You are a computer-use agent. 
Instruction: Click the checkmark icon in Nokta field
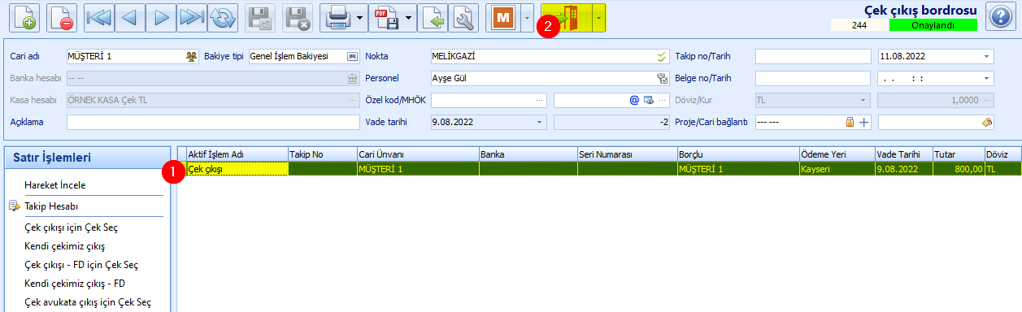click(661, 56)
